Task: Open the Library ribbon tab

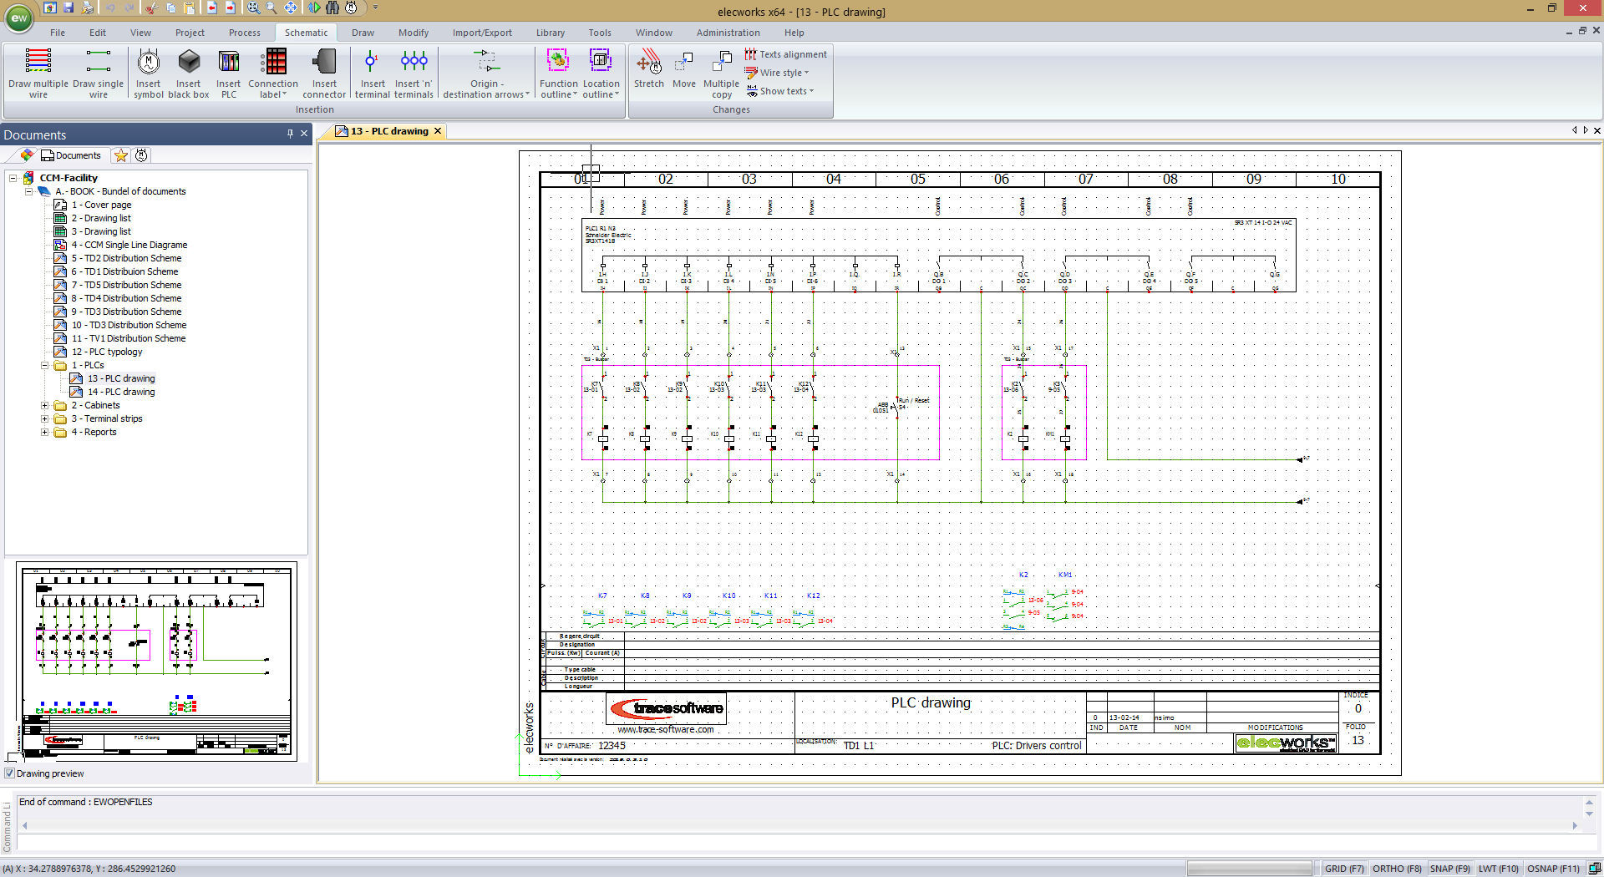Action: (551, 33)
